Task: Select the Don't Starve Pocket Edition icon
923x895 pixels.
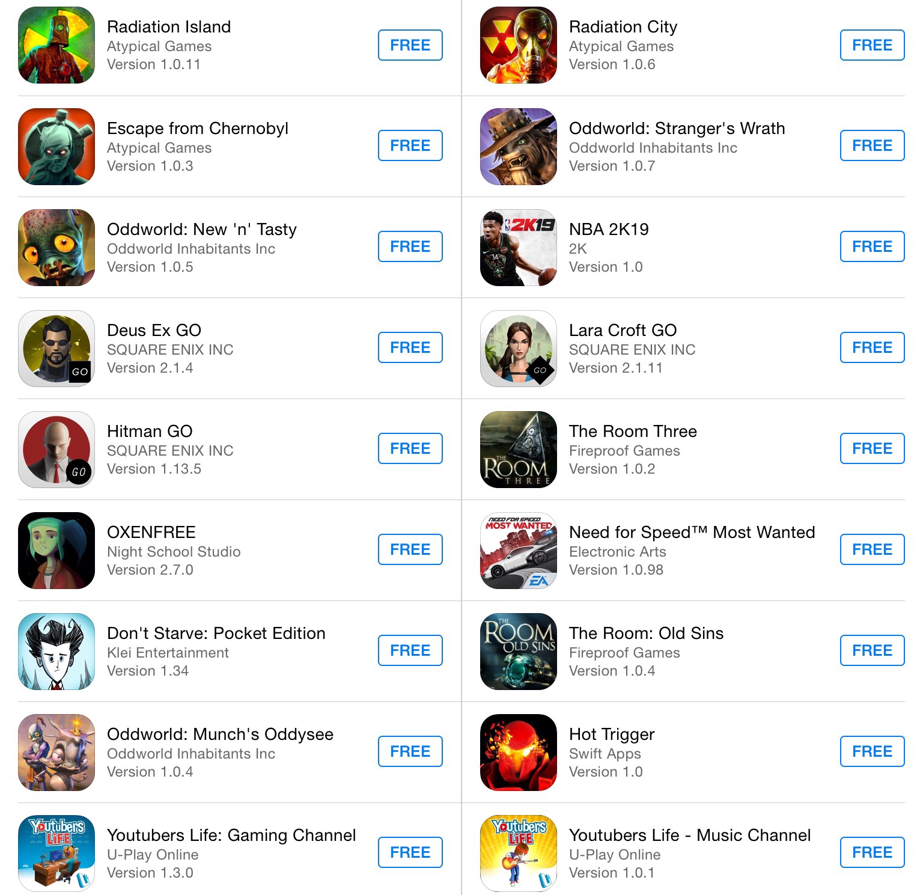Action: coord(56,651)
